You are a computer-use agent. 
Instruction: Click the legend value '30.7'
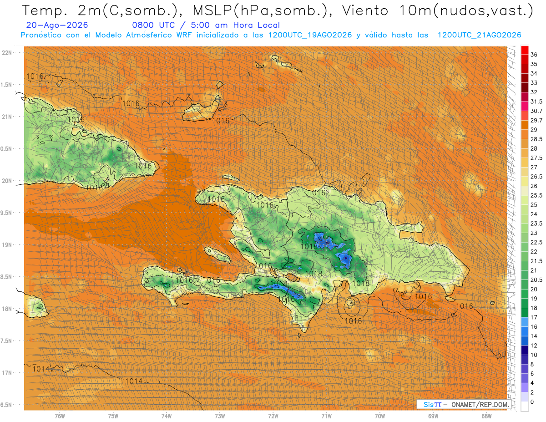[536, 111]
